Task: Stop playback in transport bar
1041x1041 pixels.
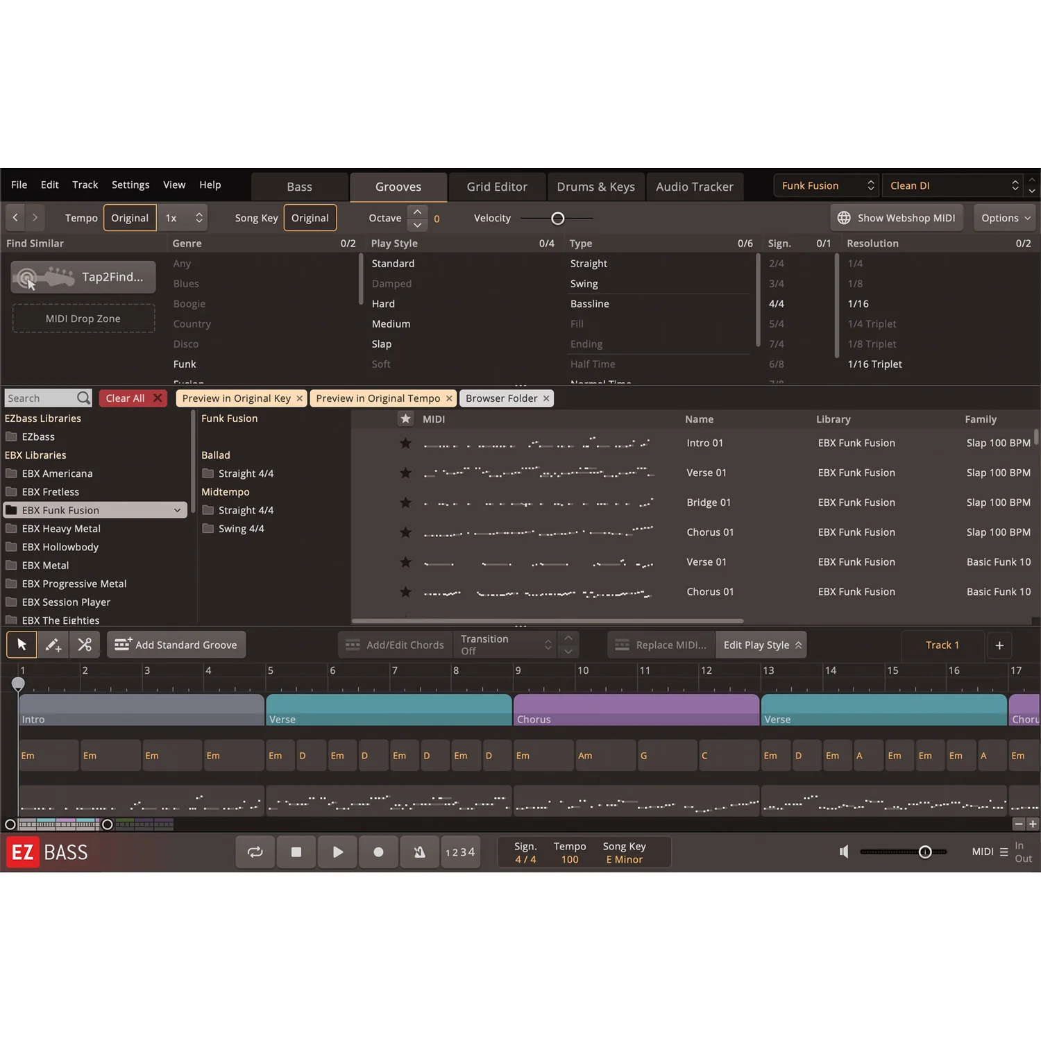Action: [x=296, y=852]
